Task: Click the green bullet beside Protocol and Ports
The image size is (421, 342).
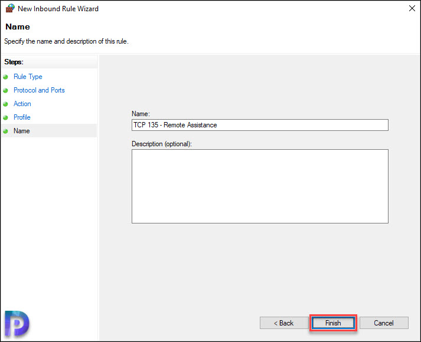Action: tap(6, 91)
